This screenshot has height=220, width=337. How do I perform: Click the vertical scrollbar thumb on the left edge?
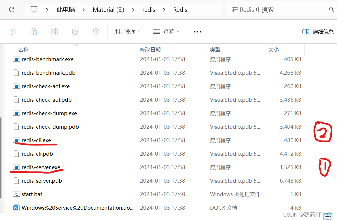[x=1, y=158]
